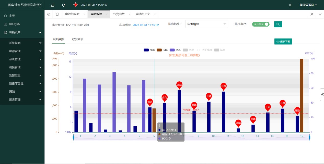
Task: Show the SOH series via legend
Action: coord(188,50)
